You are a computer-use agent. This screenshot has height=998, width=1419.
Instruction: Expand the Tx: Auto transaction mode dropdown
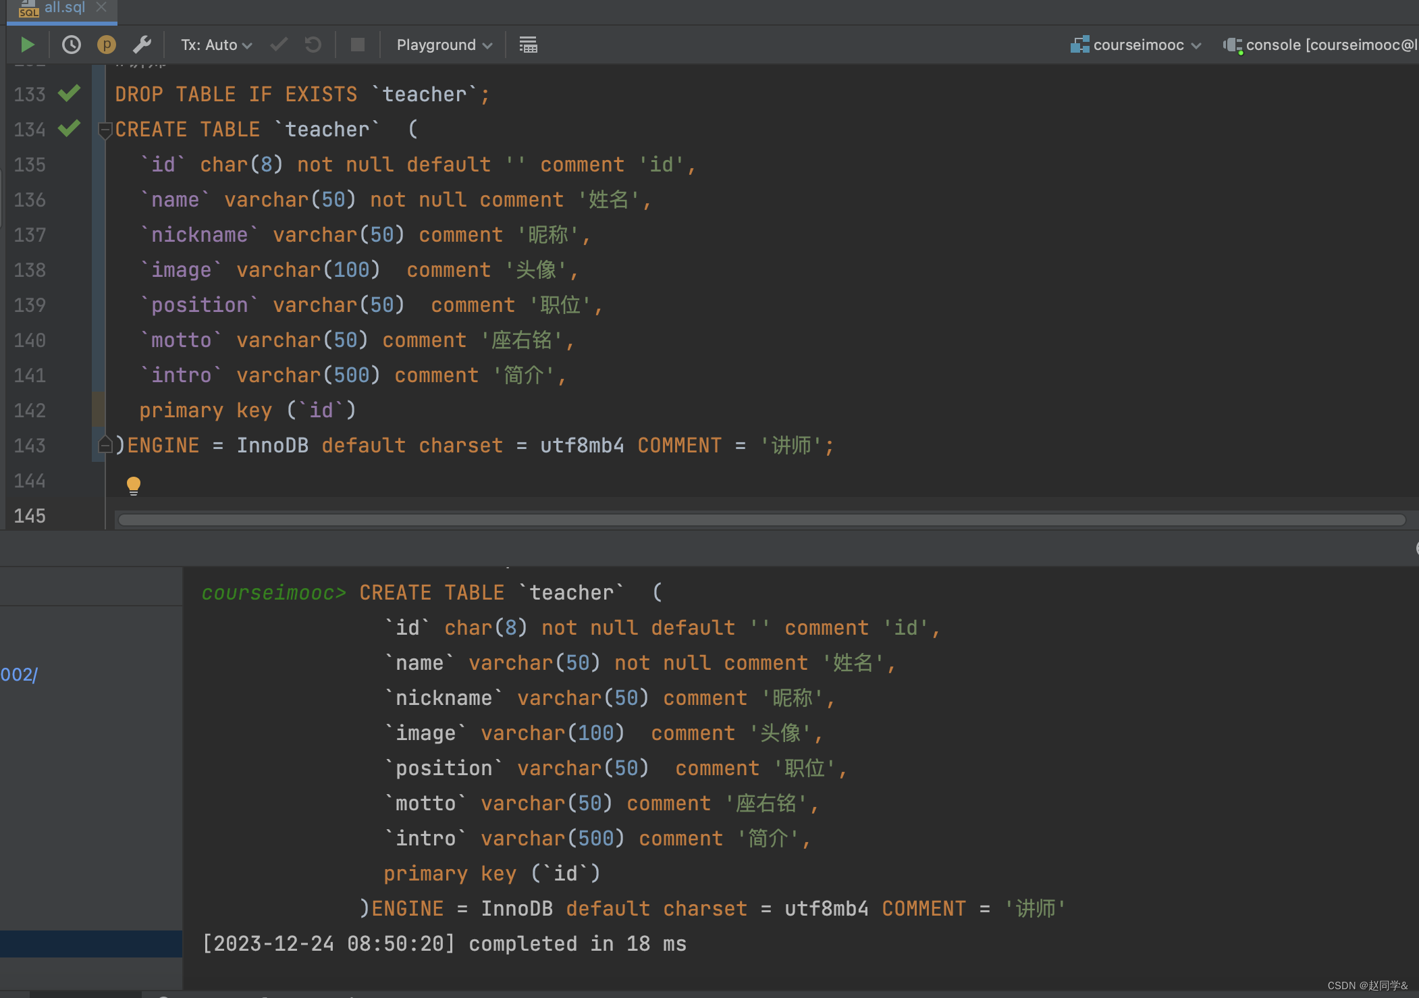(216, 45)
